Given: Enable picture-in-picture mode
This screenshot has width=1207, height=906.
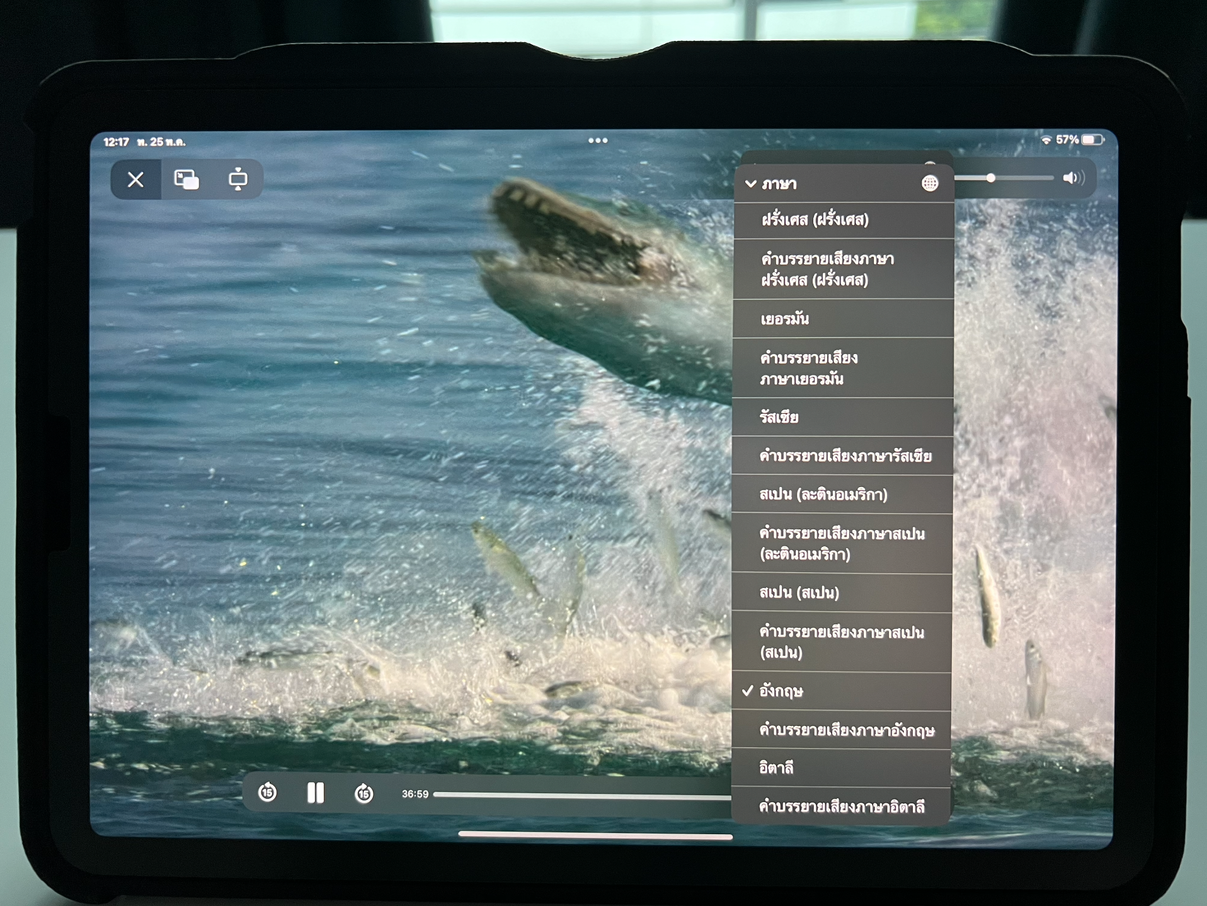Looking at the screenshot, I should tap(186, 180).
